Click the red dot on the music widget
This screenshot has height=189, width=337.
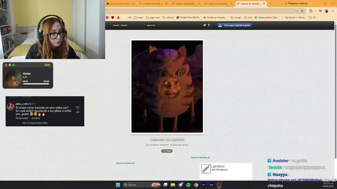pyautogui.click(x=6, y=65)
